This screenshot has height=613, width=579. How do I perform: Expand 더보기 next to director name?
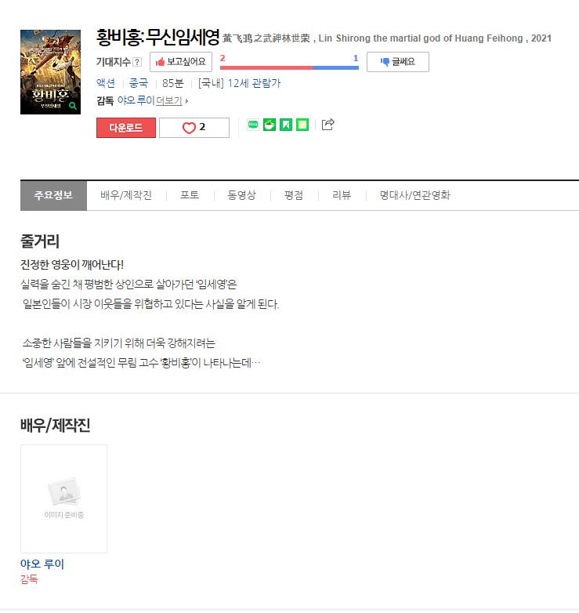tap(171, 101)
